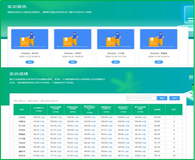195x160 pixels.
Task: Click 详情 next to the 99.52 score
Action: [76, 134]
